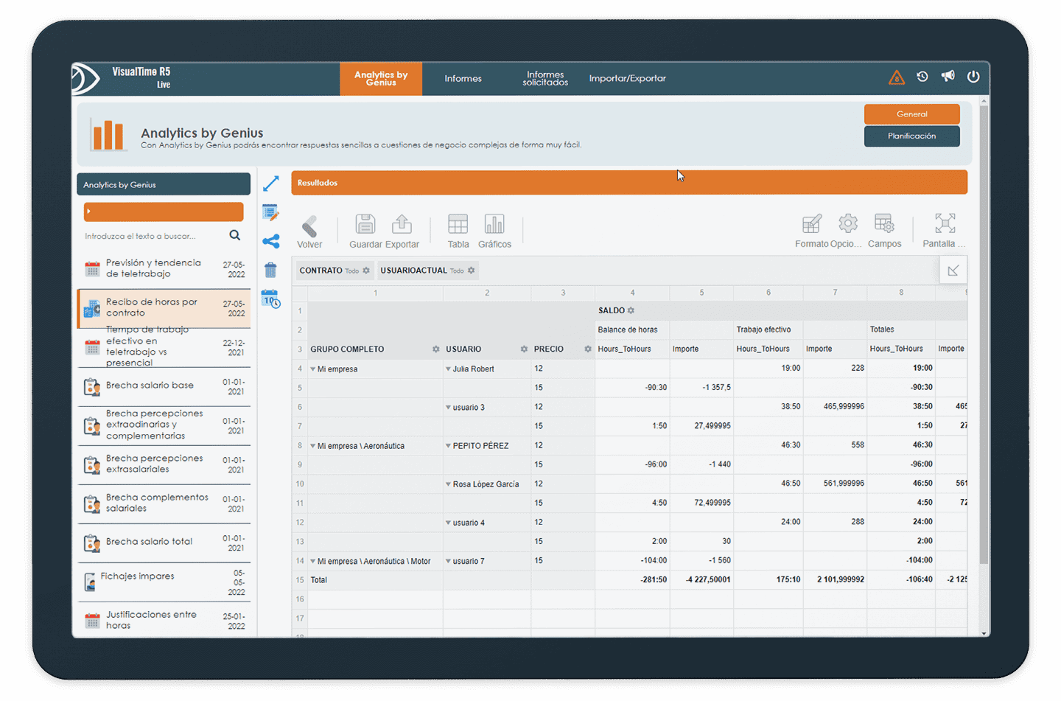This screenshot has height=701, width=1061.
Task: Open the warning alerts icon
Action: click(x=896, y=77)
